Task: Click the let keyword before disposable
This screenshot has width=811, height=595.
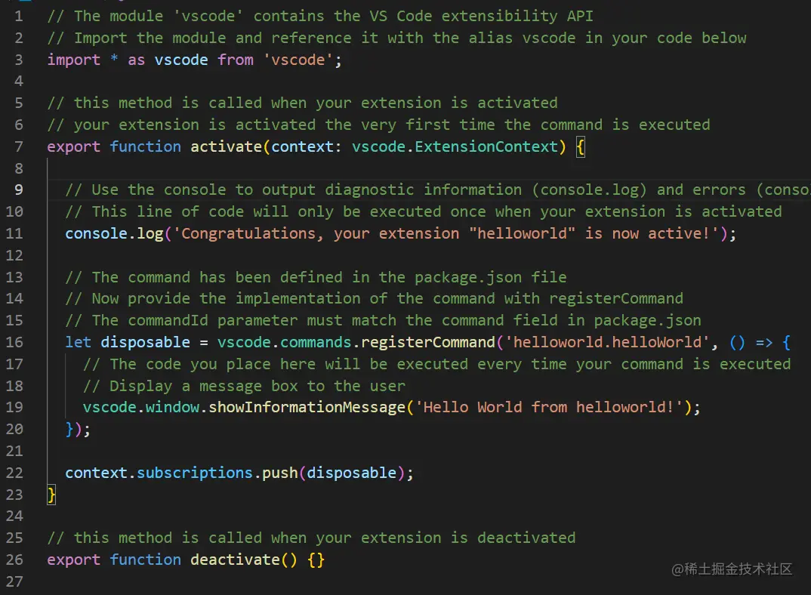Action: pyautogui.click(x=78, y=342)
